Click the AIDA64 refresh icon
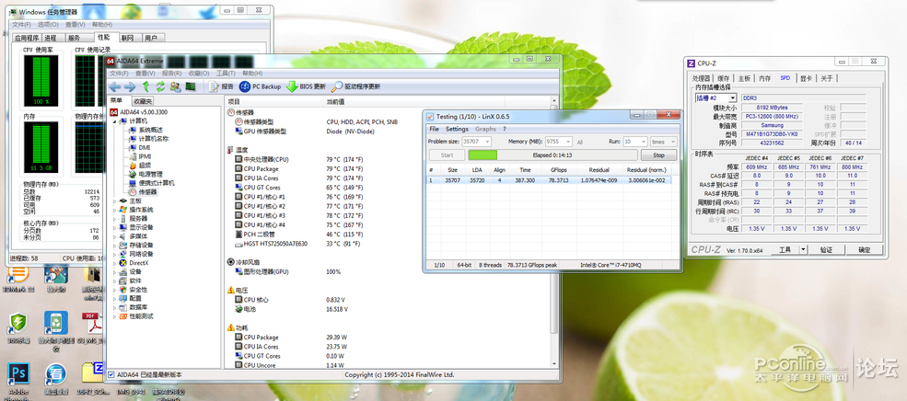The width and height of the screenshot is (907, 401). [160, 86]
